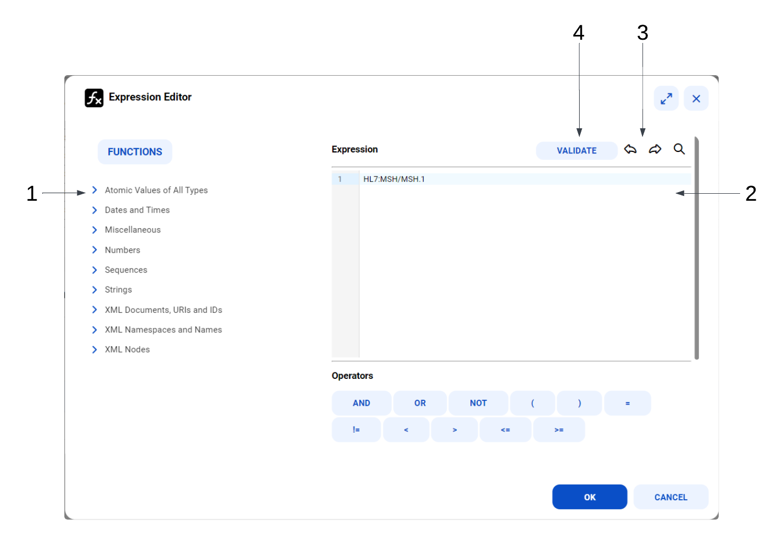Close the Expression Editor dialog
Image resolution: width=783 pixels, height=541 pixels.
pyautogui.click(x=696, y=99)
